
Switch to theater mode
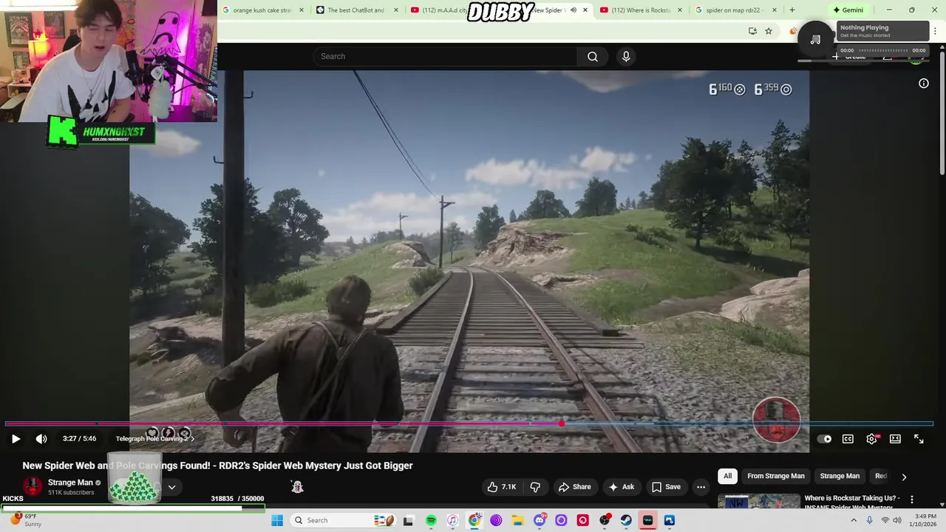coord(895,439)
